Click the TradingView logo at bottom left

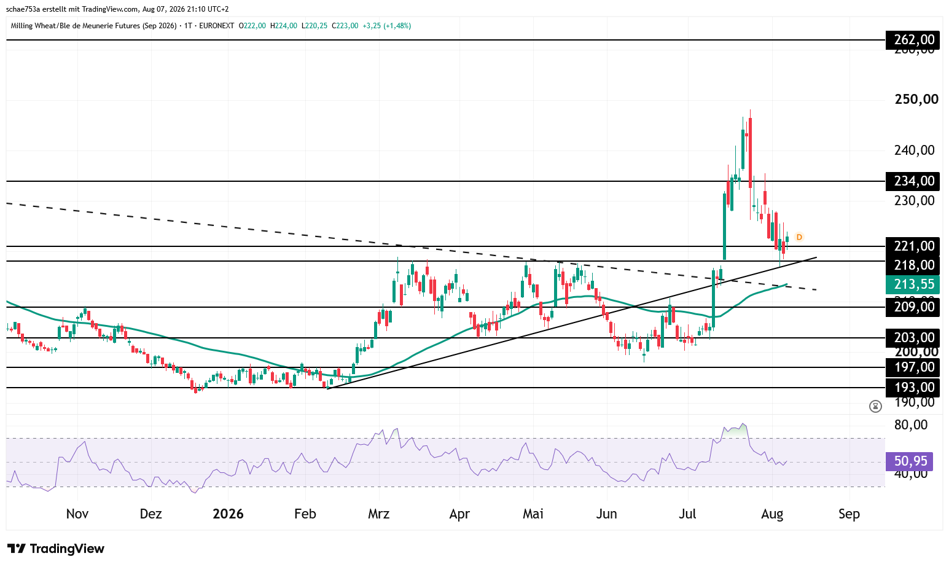point(56,549)
